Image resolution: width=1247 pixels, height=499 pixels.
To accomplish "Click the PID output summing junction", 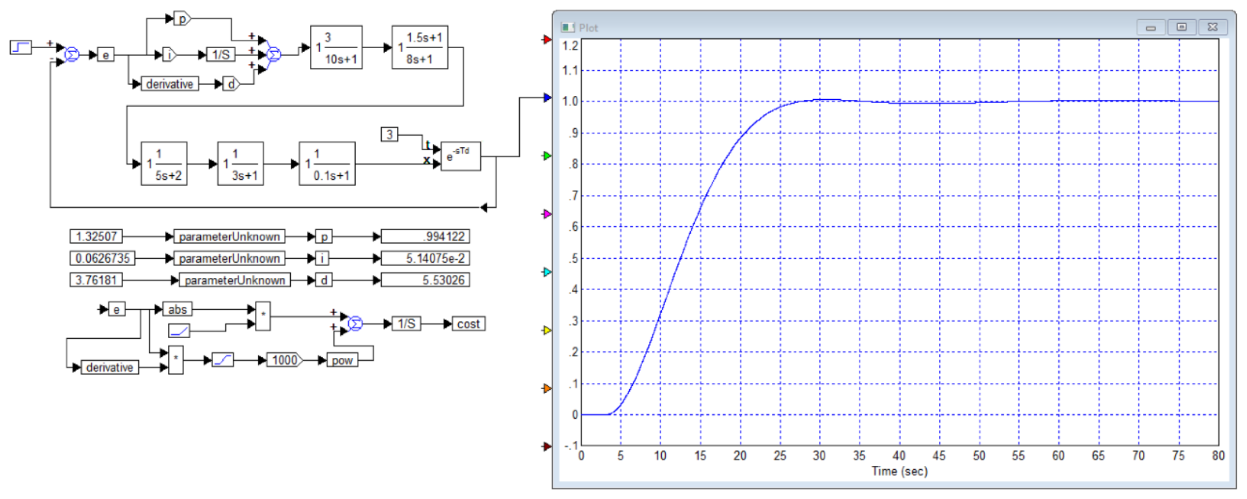I will point(274,55).
